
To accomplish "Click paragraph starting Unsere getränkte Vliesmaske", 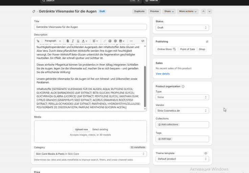I will 87,80.
